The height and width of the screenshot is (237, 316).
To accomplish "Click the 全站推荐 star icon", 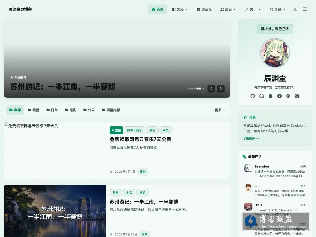I will (x=12, y=77).
